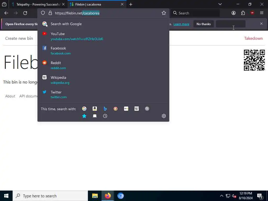Image resolution: width=268 pixels, height=201 pixels.
Task: Open the About footer link
Action: [10, 96]
